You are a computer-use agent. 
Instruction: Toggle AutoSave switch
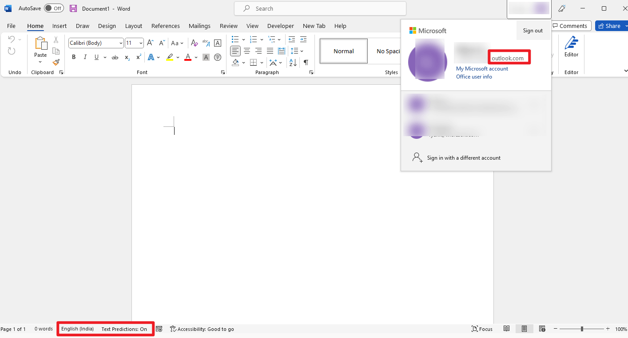coord(54,8)
